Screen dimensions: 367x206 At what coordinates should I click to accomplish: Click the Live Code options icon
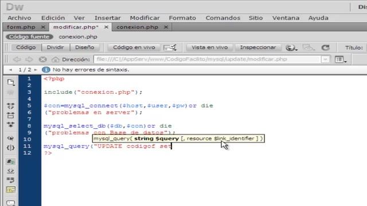(170, 47)
